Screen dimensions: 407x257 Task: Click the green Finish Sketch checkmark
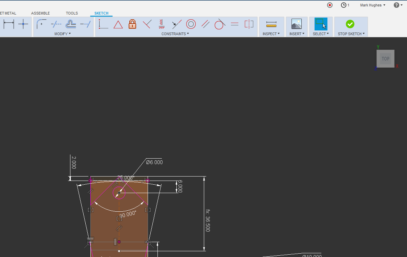click(350, 24)
